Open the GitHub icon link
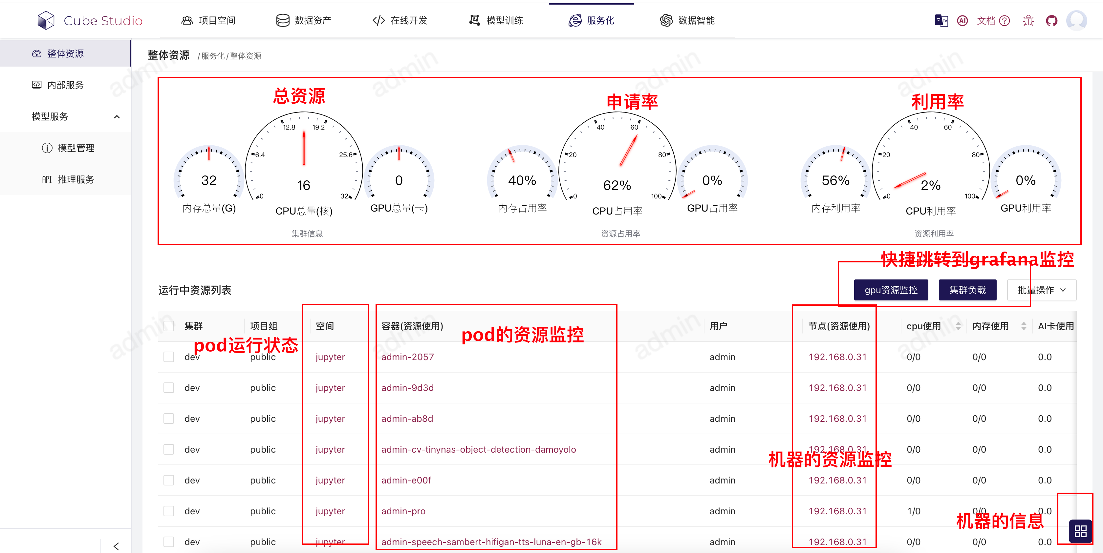The width and height of the screenshot is (1103, 553). point(1051,20)
